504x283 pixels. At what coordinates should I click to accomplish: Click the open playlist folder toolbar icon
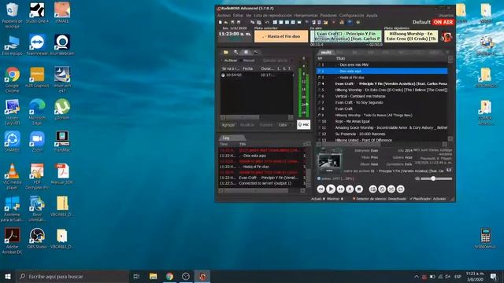tap(226, 22)
